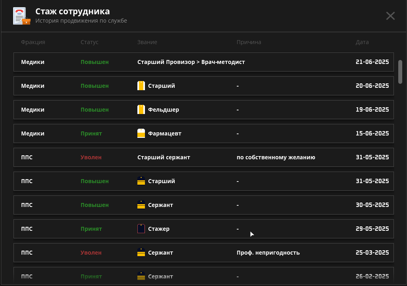Screen dimensions: 407x286
Task: Close the Стаж сотрудника window
Action: pos(390,16)
